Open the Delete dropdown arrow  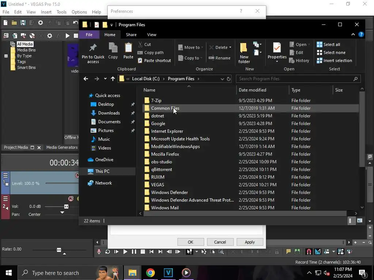[230, 47]
